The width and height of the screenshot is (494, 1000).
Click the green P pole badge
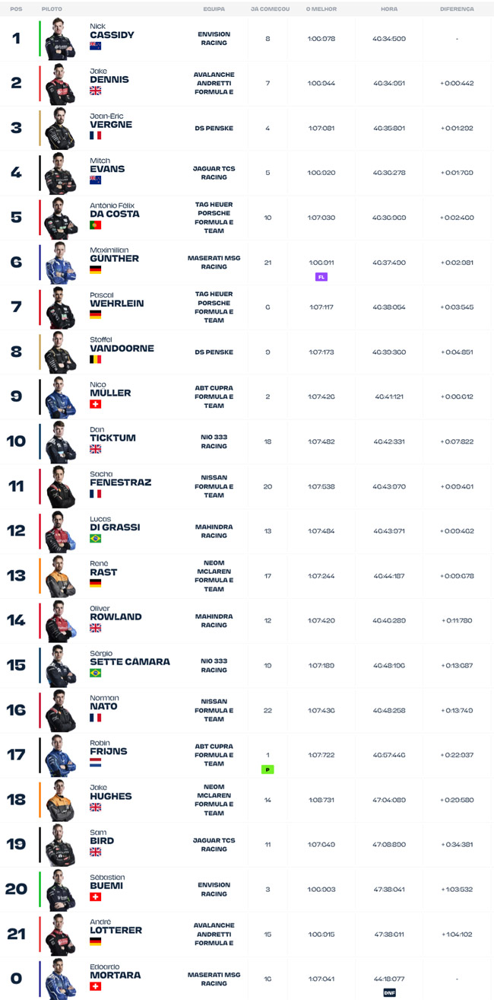[x=268, y=769]
